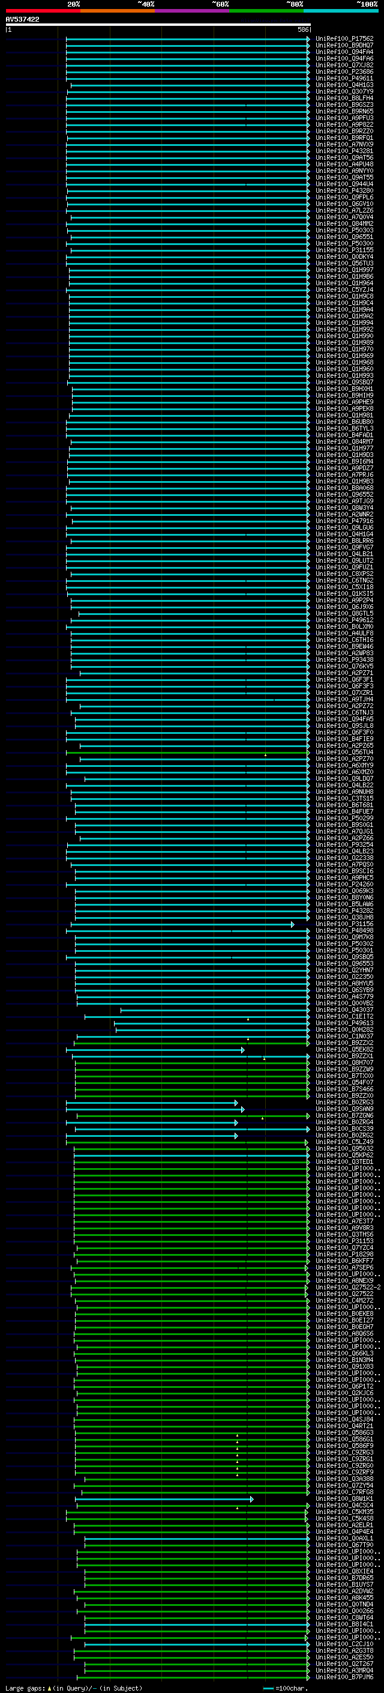Select the UniRef100_B7TXX0 label
This screenshot has height=1693, width=384.
pyautogui.click(x=344, y=1076)
